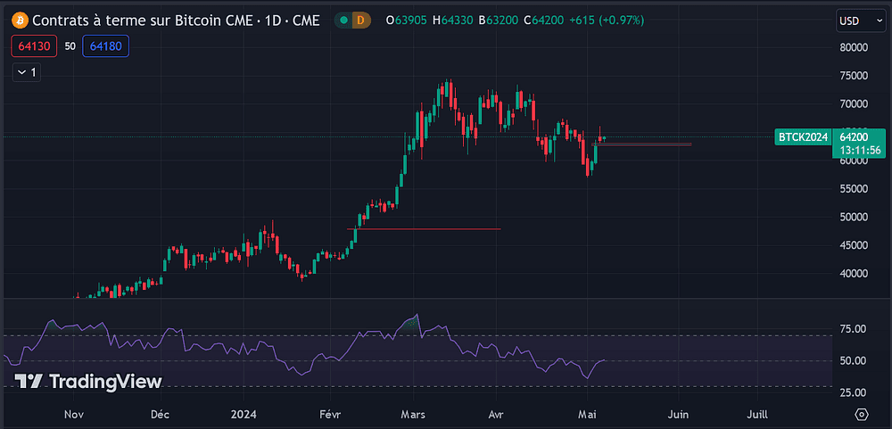Select the red horizontal line near 48000

pos(424,228)
